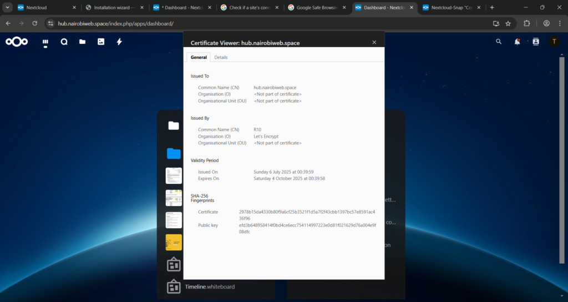This screenshot has height=302, width=568.
Task: Open the blue folder in recommended files
Action: (174, 153)
